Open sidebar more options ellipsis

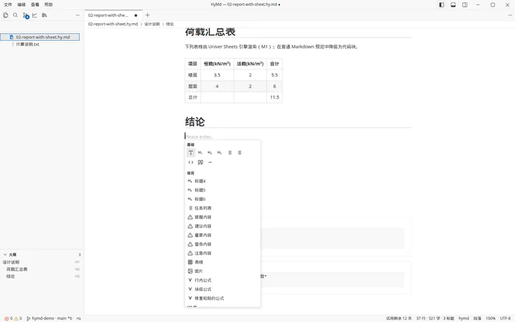pyautogui.click(x=77, y=15)
